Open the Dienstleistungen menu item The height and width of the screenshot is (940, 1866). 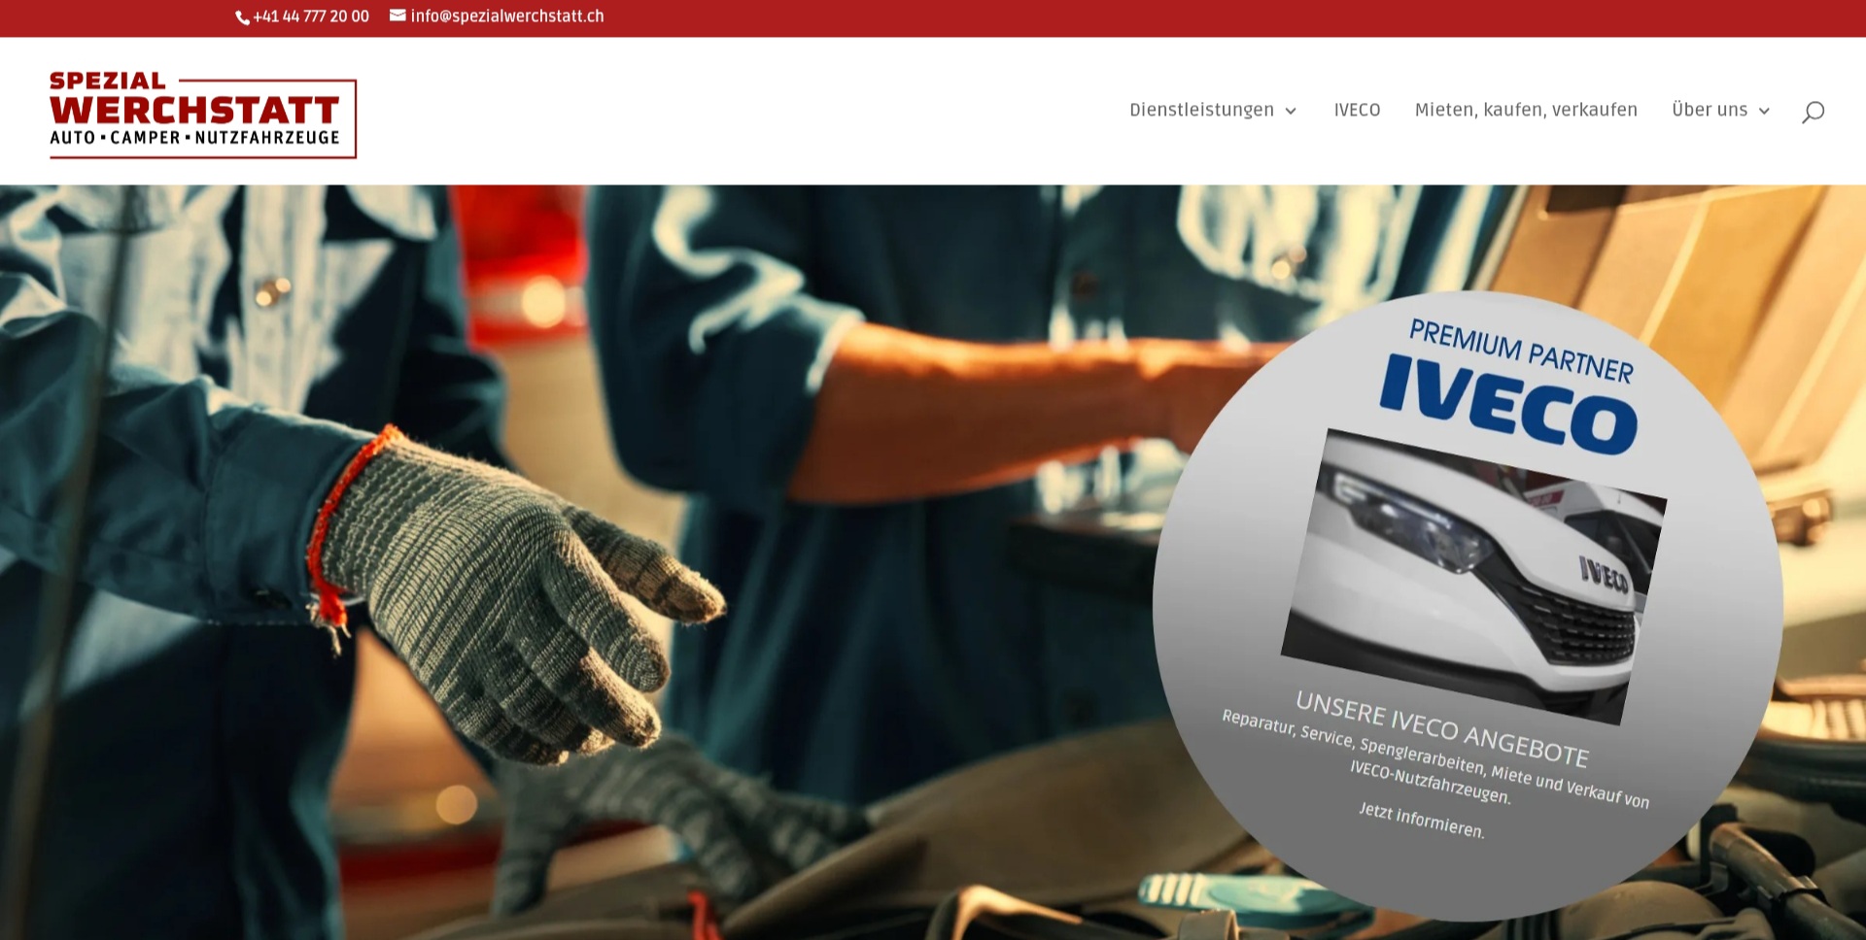pos(1201,110)
